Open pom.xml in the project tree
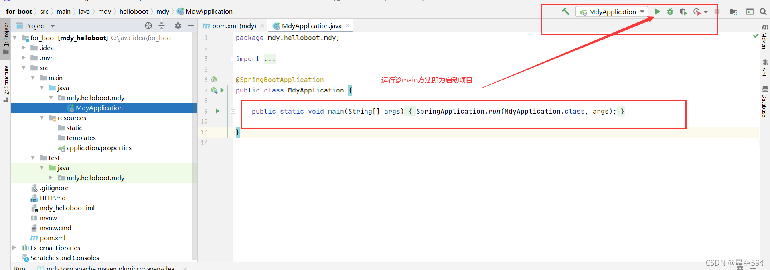 [52, 238]
